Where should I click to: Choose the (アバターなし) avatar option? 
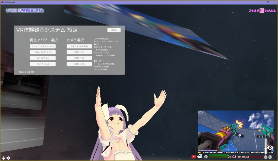pyautogui.click(x=43, y=64)
